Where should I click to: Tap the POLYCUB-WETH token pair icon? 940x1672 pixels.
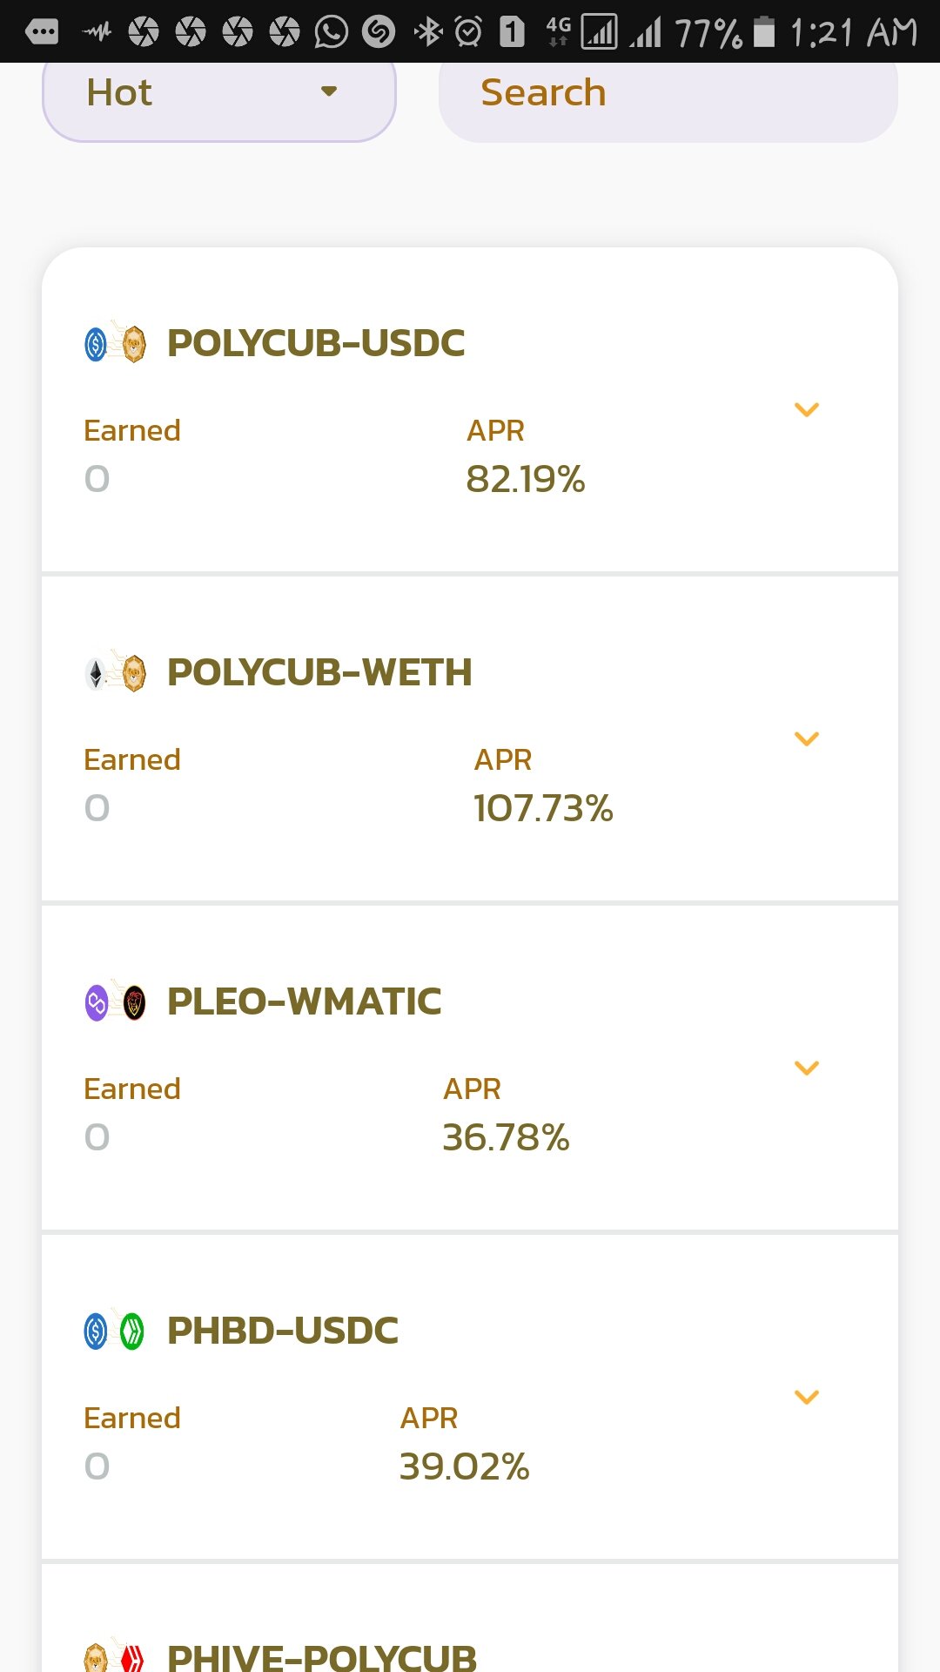coord(115,673)
